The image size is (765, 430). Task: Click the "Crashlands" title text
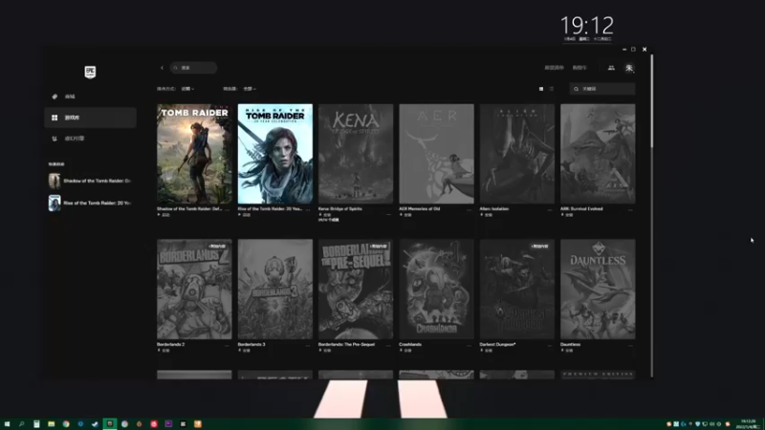tap(410, 344)
